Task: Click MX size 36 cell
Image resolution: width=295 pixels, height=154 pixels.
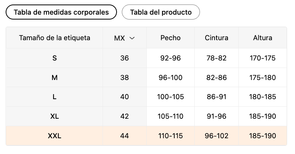Action: (124, 58)
